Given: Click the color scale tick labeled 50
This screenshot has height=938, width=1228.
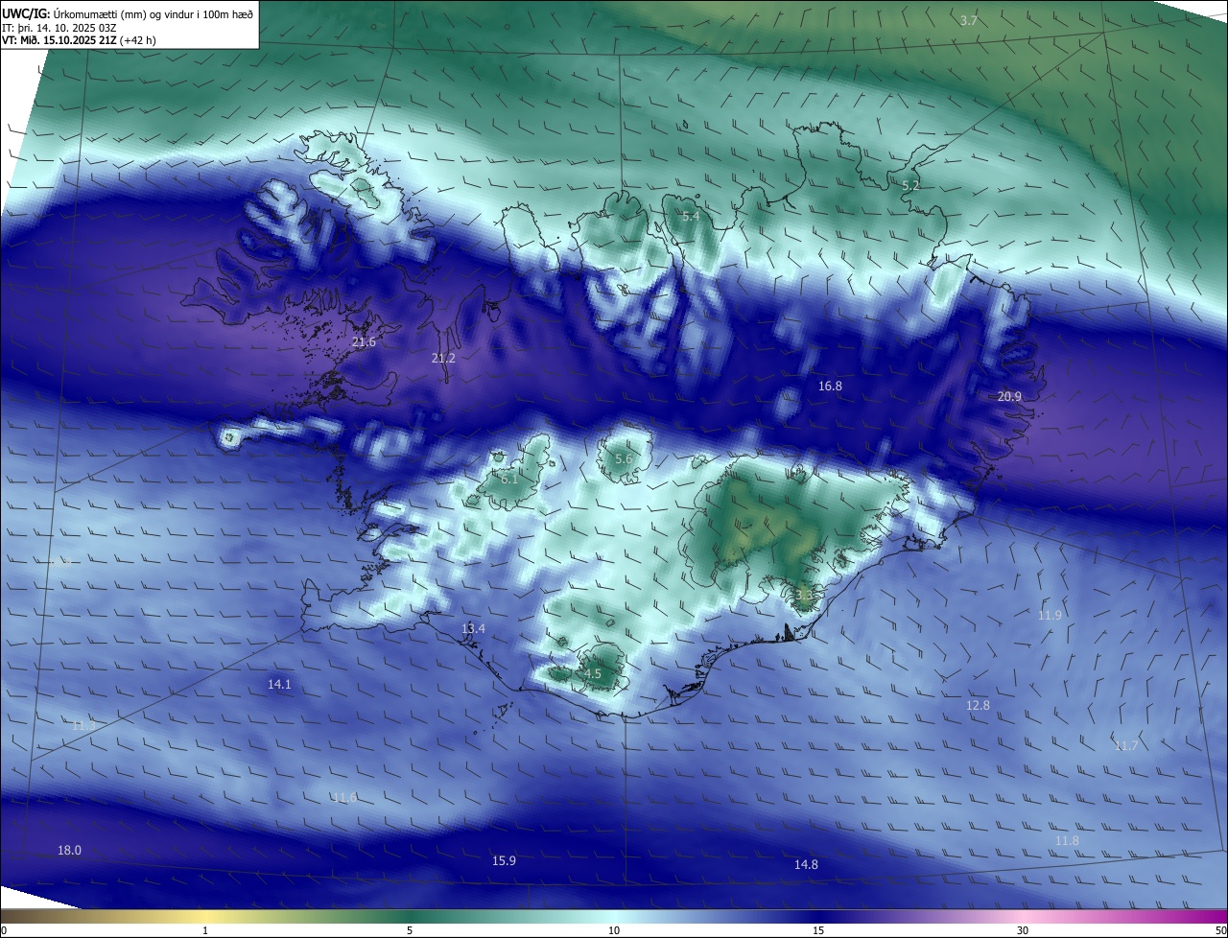Looking at the screenshot, I should click(x=1220, y=930).
